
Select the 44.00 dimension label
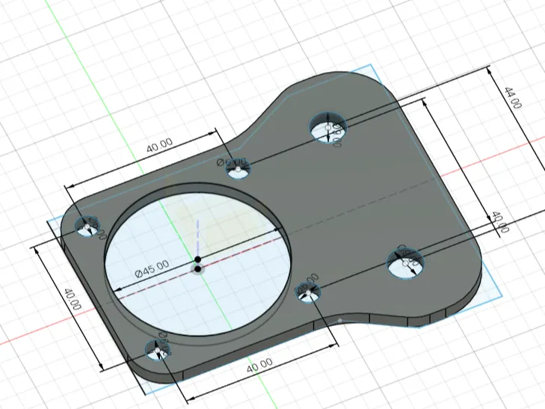tap(513, 98)
